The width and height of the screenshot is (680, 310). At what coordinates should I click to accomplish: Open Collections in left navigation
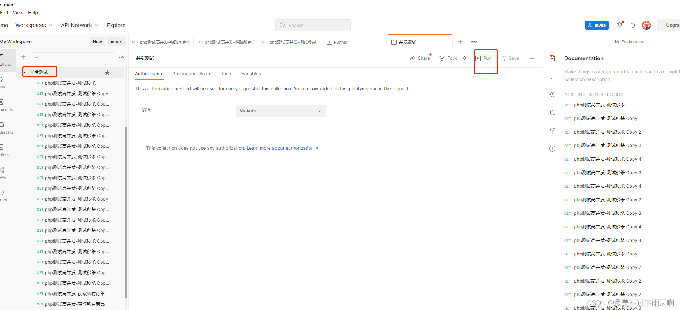[5, 60]
